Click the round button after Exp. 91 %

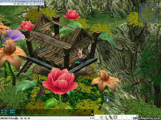point(43,1)
